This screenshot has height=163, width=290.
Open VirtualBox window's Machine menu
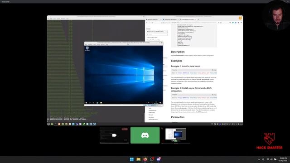(x=90, y=45)
